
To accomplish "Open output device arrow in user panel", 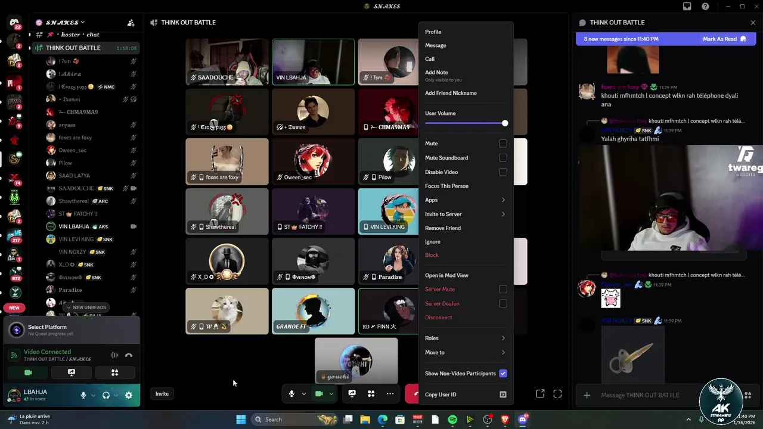I will (116, 395).
